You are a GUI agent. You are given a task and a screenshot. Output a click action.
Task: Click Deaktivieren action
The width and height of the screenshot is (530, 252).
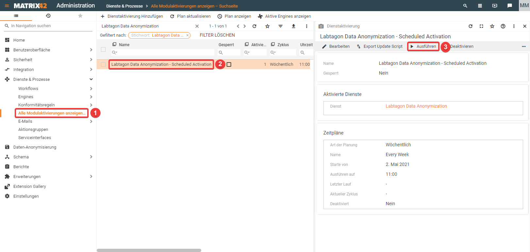(x=462, y=46)
